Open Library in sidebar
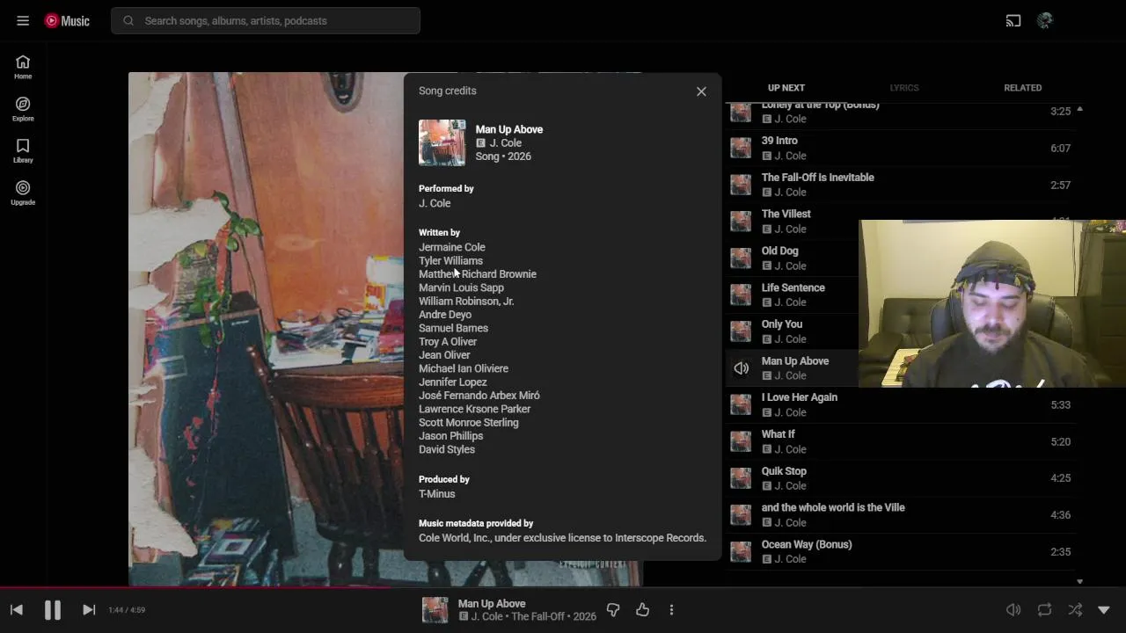The image size is (1126, 633). point(23,151)
